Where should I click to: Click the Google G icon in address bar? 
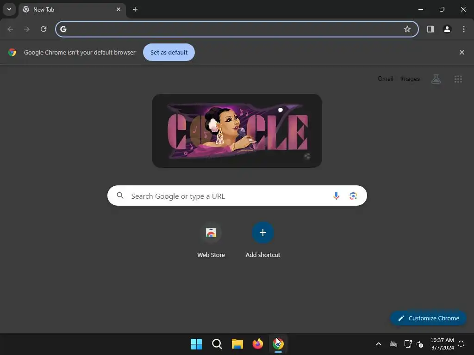pyautogui.click(x=63, y=29)
